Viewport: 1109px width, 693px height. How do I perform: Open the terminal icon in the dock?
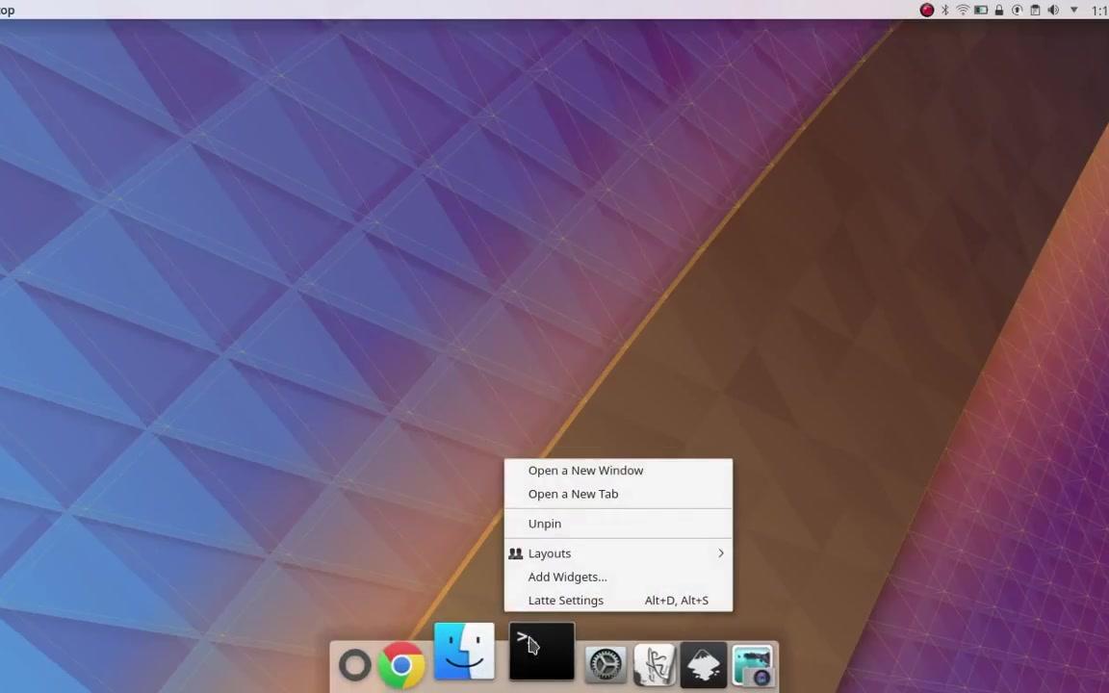(542, 652)
